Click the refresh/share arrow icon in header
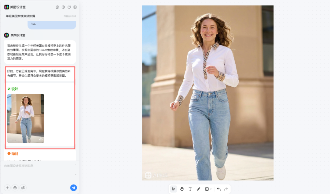 [x=69, y=7]
